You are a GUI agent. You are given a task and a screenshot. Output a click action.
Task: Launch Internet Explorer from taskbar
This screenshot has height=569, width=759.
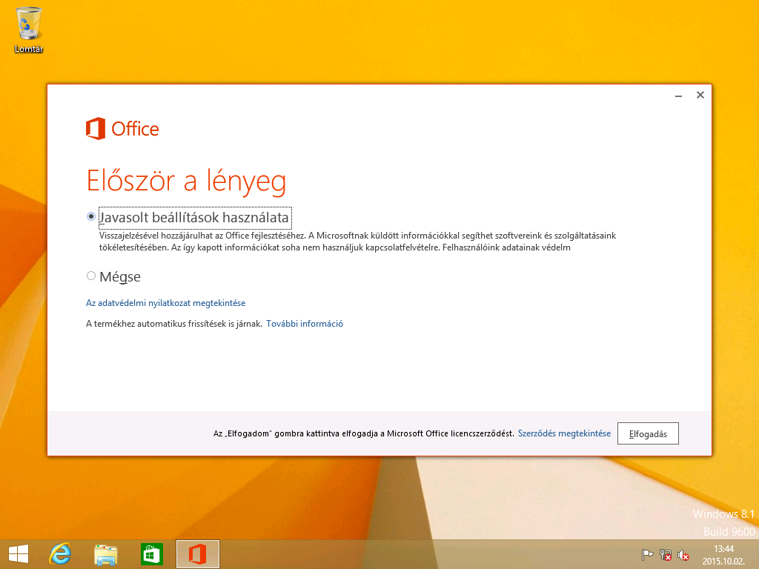point(61,554)
